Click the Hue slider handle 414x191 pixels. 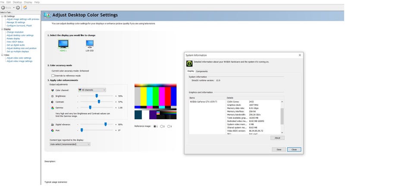tap(82, 130)
